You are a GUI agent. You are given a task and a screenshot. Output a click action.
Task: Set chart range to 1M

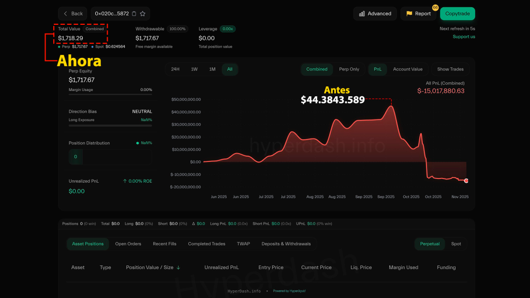click(212, 69)
